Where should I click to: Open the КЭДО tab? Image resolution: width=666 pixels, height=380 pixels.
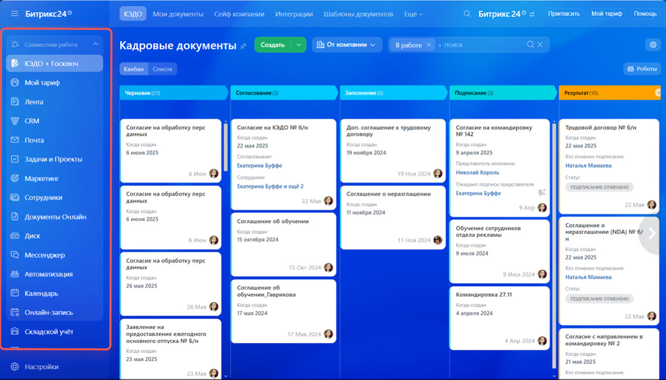(x=133, y=14)
